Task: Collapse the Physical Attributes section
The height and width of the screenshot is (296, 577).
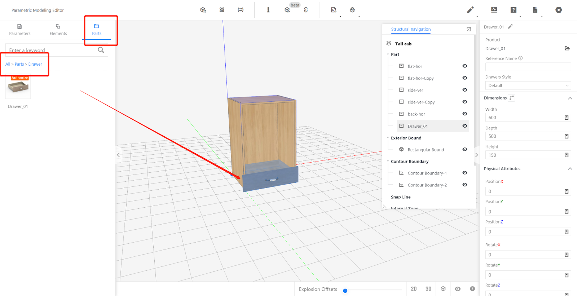Action: [570, 169]
